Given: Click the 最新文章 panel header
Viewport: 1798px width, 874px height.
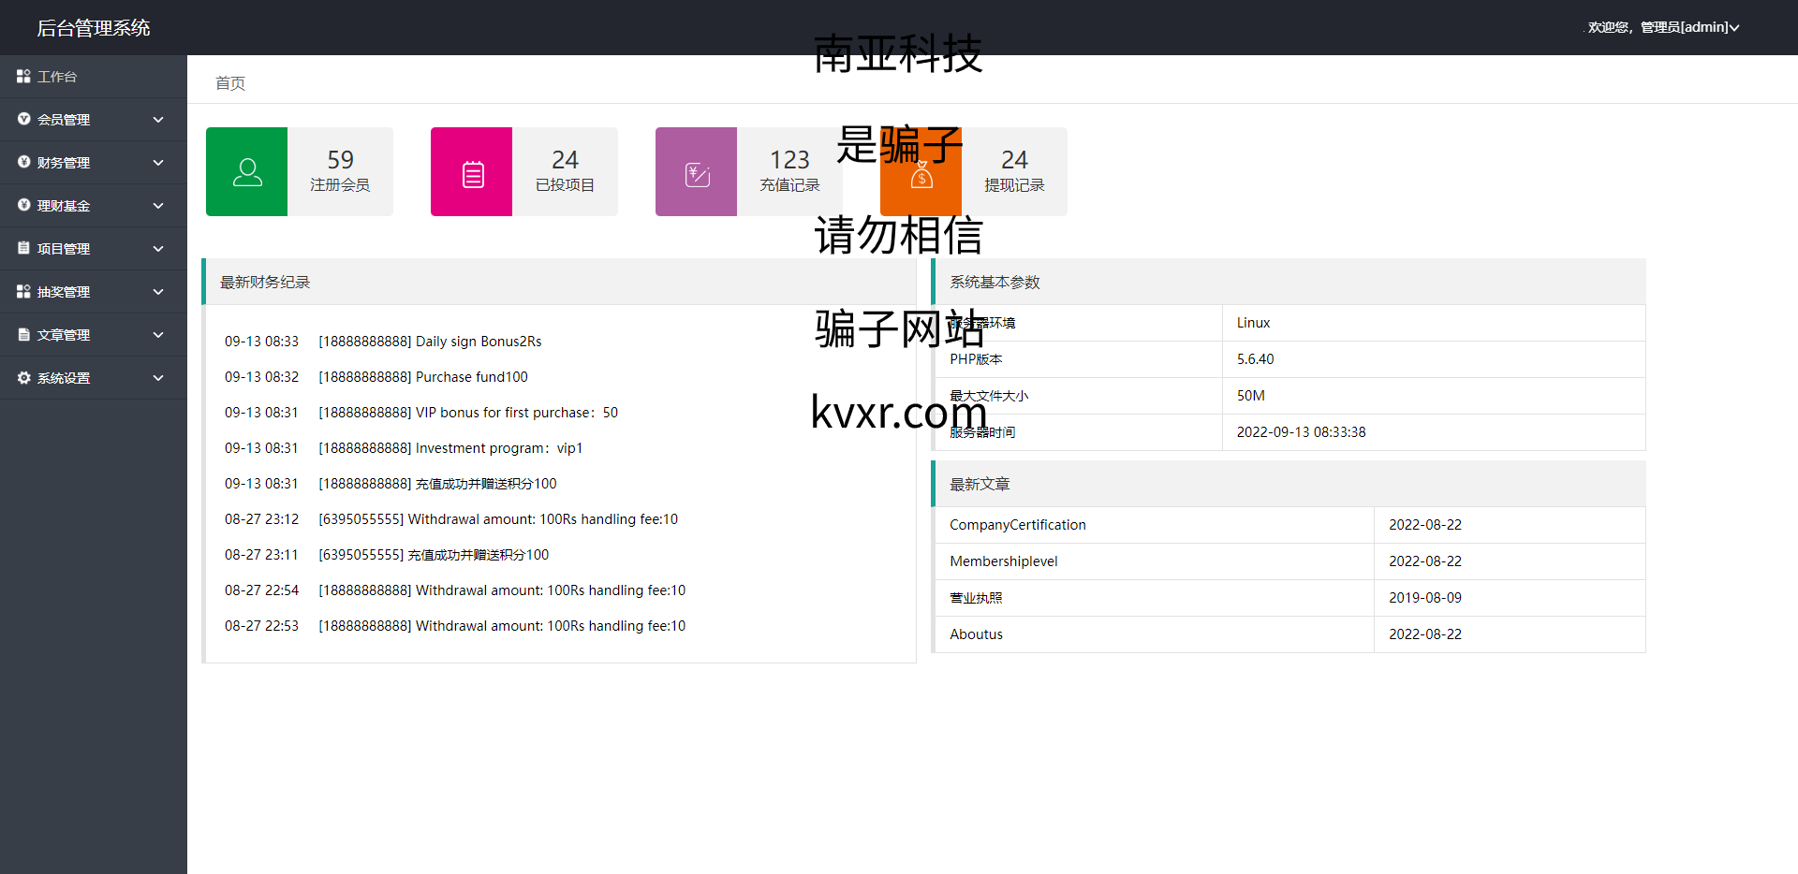Looking at the screenshot, I should click(1289, 484).
